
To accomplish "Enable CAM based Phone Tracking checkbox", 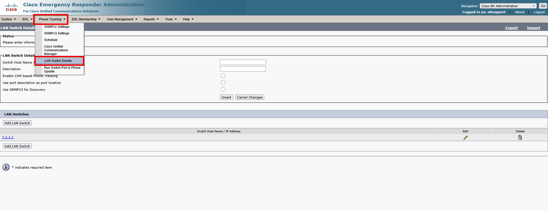I will (223, 76).
